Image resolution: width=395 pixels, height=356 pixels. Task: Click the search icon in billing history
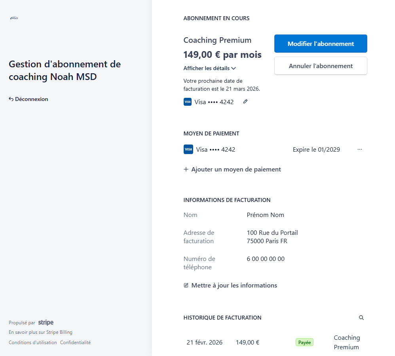coord(361,318)
